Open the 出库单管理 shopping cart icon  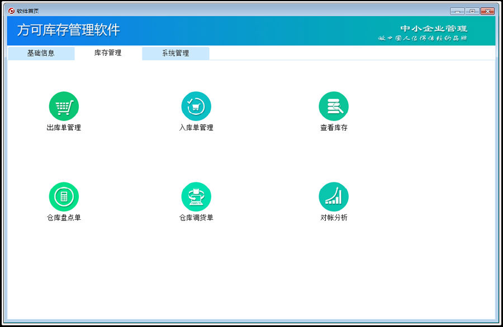(x=64, y=106)
